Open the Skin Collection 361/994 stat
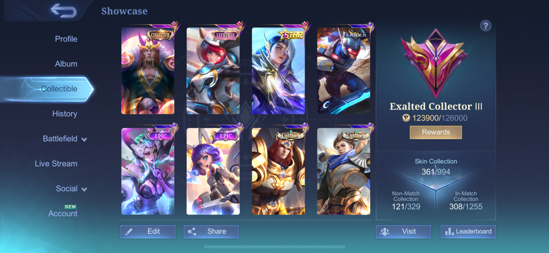The width and height of the screenshot is (549, 253). 436,167
